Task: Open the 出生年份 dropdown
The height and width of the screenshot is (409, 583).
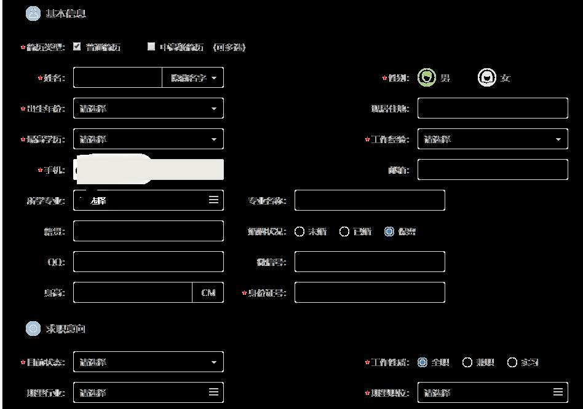Action: pos(148,109)
